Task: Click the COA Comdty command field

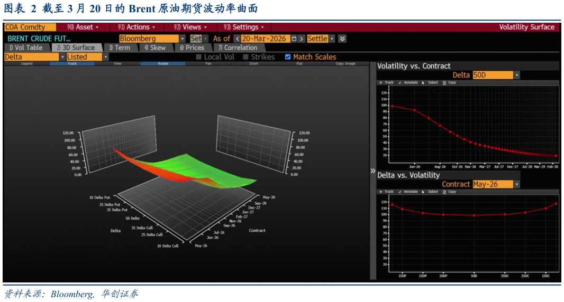Action: pos(30,27)
